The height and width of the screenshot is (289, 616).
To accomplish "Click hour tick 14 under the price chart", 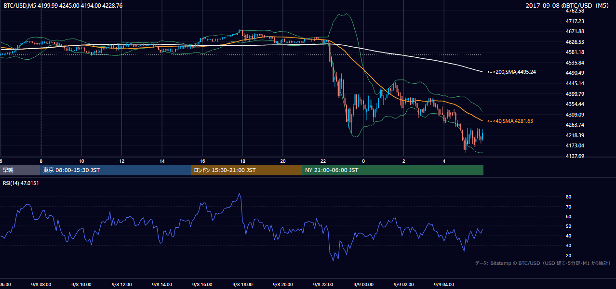I will tap(162, 161).
